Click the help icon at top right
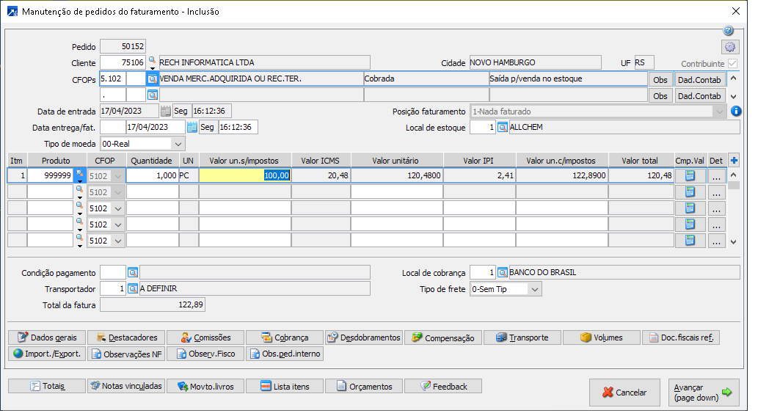The height and width of the screenshot is (416, 758). (x=728, y=31)
